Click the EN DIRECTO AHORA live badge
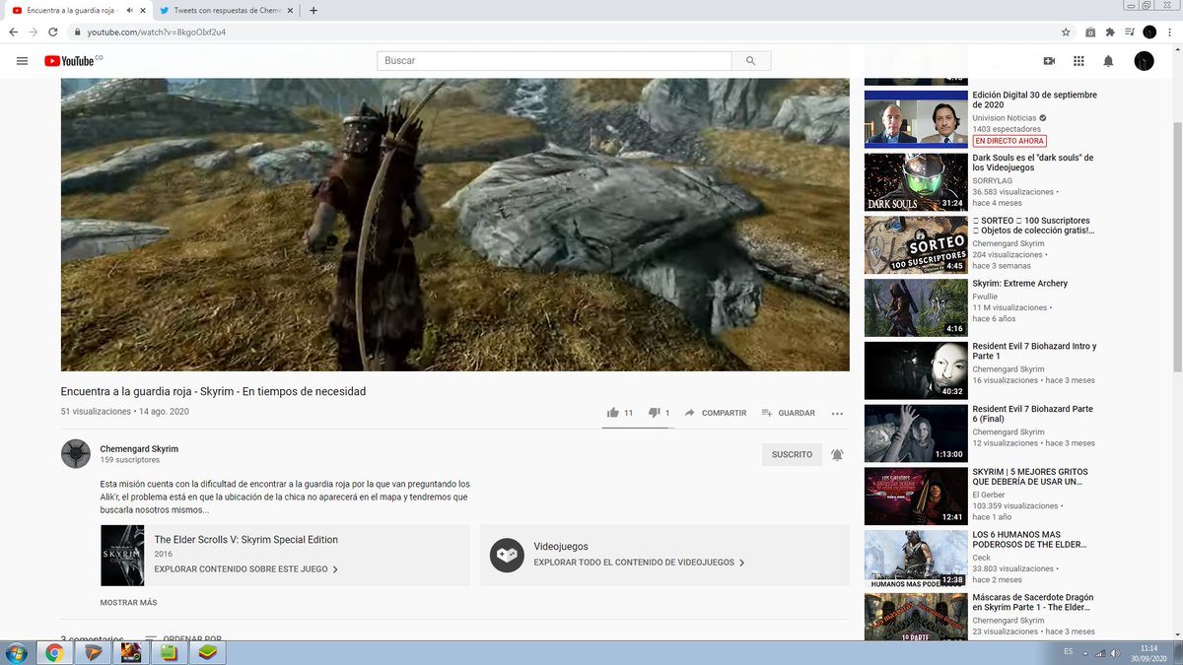 [1009, 141]
